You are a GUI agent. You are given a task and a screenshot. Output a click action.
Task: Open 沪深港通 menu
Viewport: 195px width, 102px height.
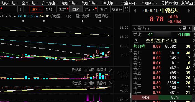tap(50, 3)
